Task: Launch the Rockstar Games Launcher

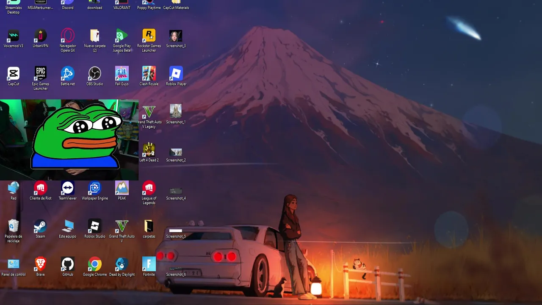Action: [x=149, y=41]
